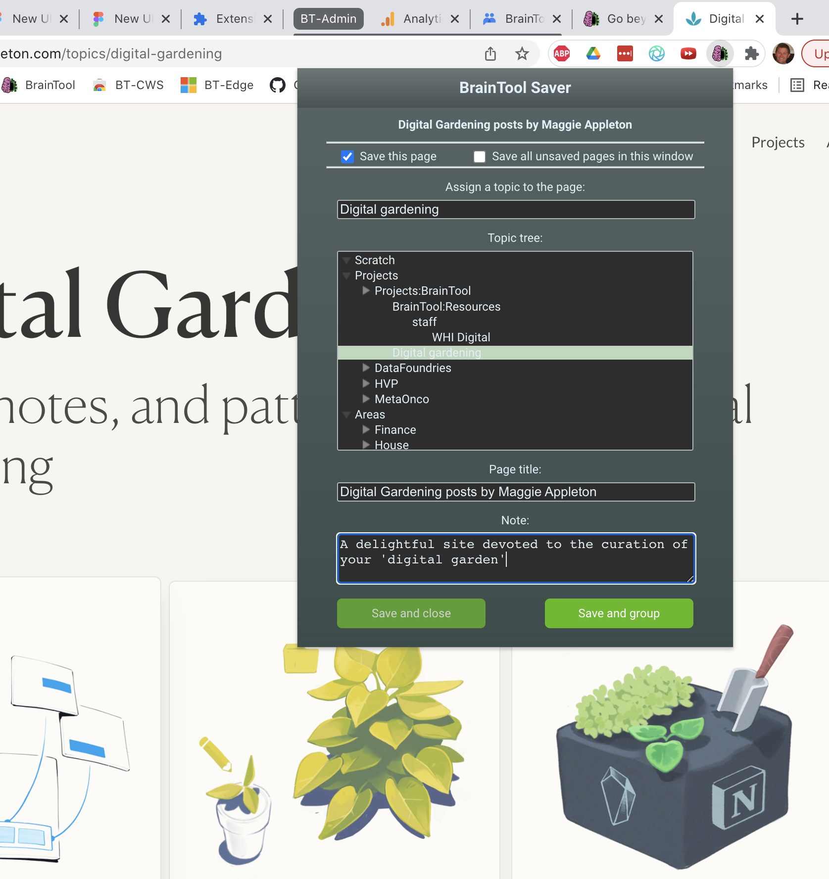Open the Extensions puzzle piece menu
This screenshot has height=879, width=829.
click(x=752, y=53)
